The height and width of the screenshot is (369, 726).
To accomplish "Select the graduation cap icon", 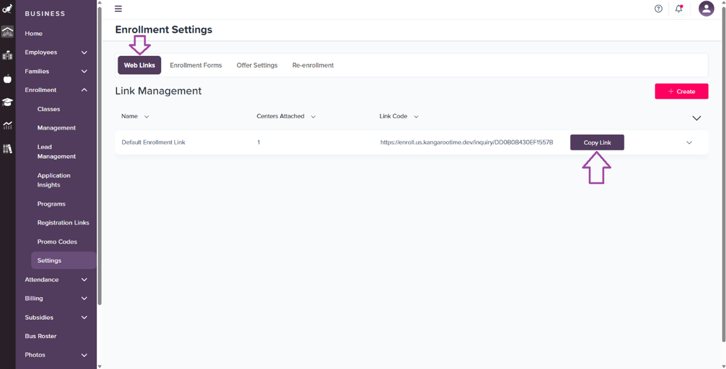I will [7, 102].
